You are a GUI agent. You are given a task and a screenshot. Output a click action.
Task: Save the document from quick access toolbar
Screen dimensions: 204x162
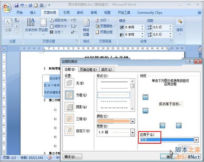[x=16, y=5]
